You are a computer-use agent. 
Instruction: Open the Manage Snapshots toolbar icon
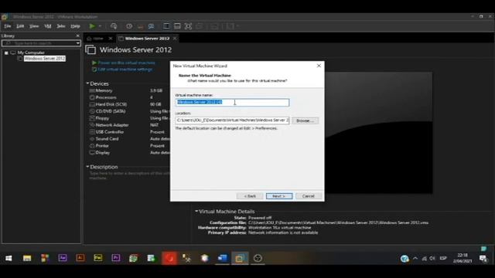point(152,26)
